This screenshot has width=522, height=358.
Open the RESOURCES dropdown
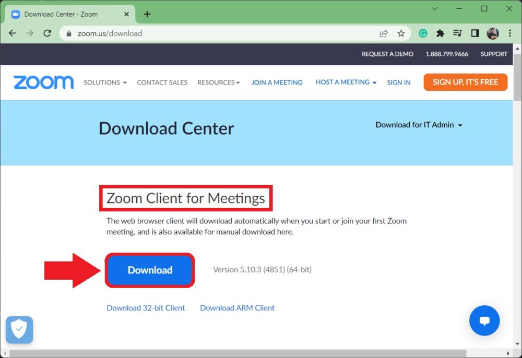pos(218,82)
